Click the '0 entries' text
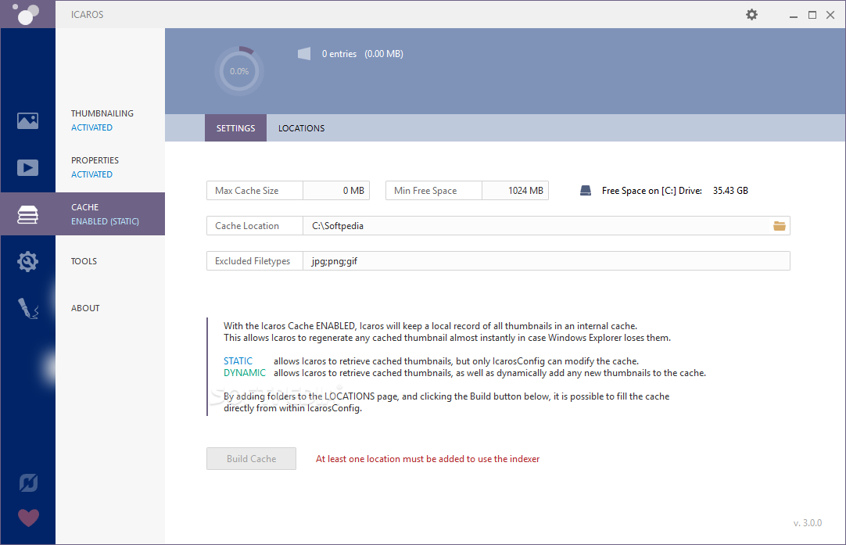This screenshot has width=846, height=545. [339, 54]
